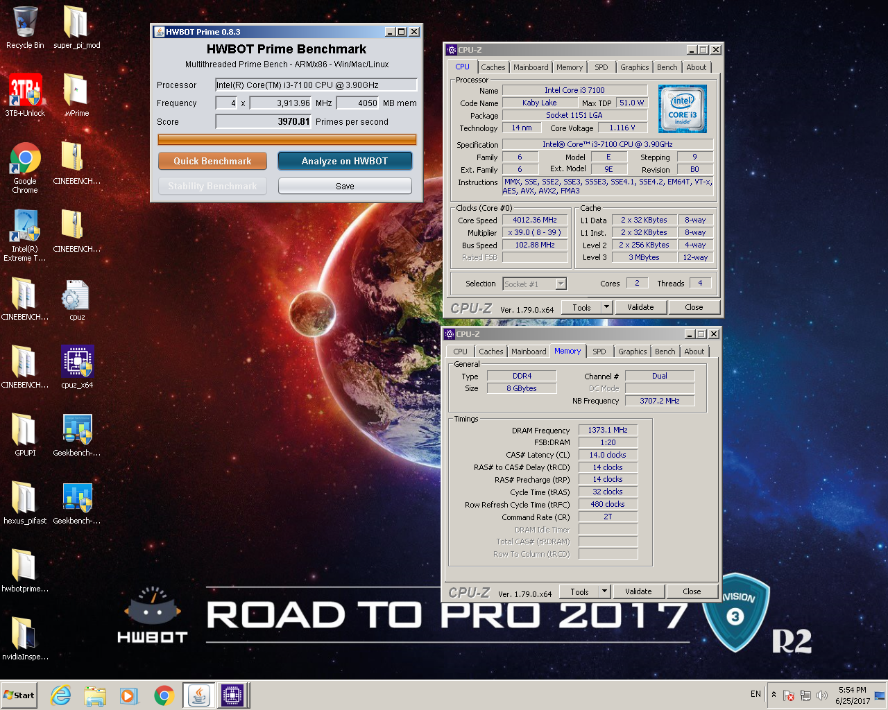Open CINEBENCH folder beside cpuz icon
888x710 pixels.
pyautogui.click(x=25, y=300)
